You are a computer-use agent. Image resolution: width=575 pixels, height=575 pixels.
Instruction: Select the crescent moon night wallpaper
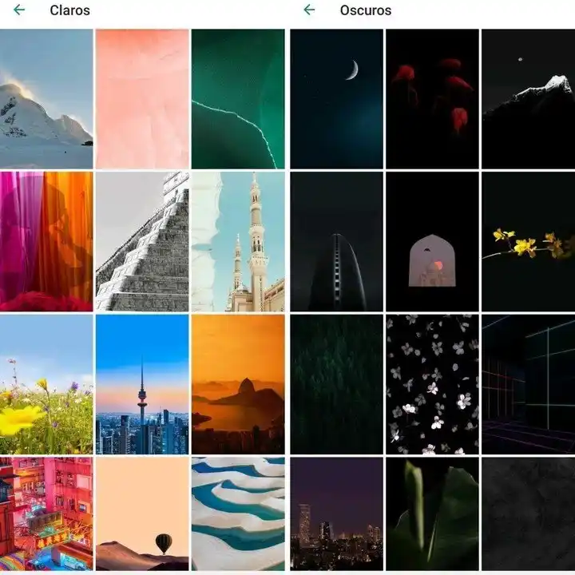coord(336,99)
